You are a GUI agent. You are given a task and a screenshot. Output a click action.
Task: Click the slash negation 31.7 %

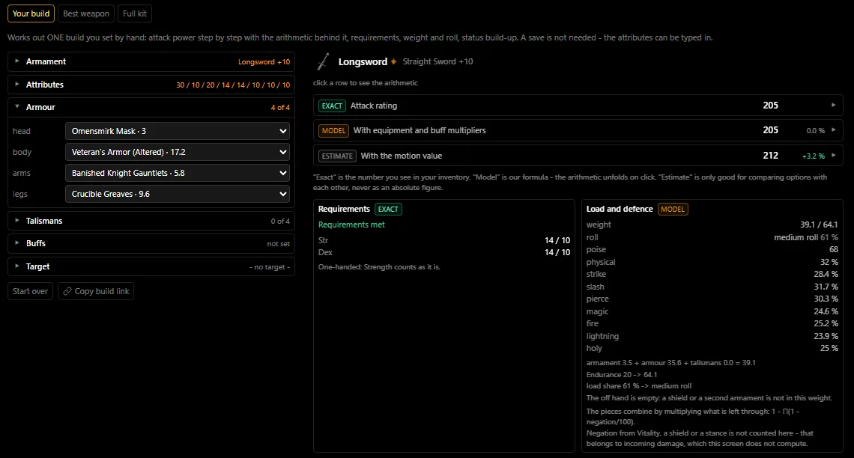[826, 287]
